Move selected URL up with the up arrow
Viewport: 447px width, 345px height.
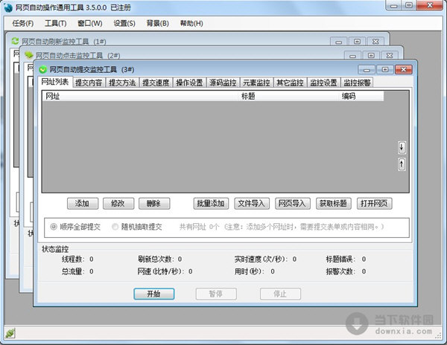click(x=402, y=164)
